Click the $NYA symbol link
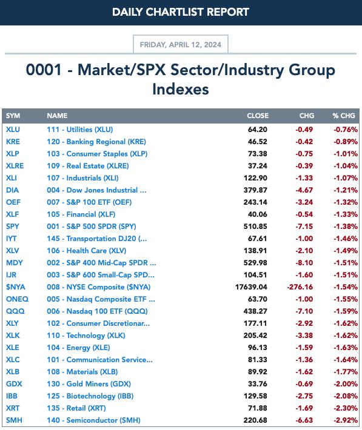362x430 pixels. [x=16, y=287]
